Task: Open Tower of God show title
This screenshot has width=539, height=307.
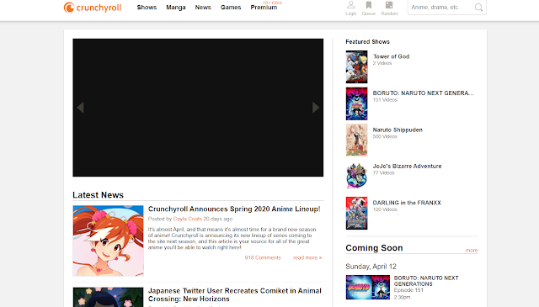Action: click(391, 56)
